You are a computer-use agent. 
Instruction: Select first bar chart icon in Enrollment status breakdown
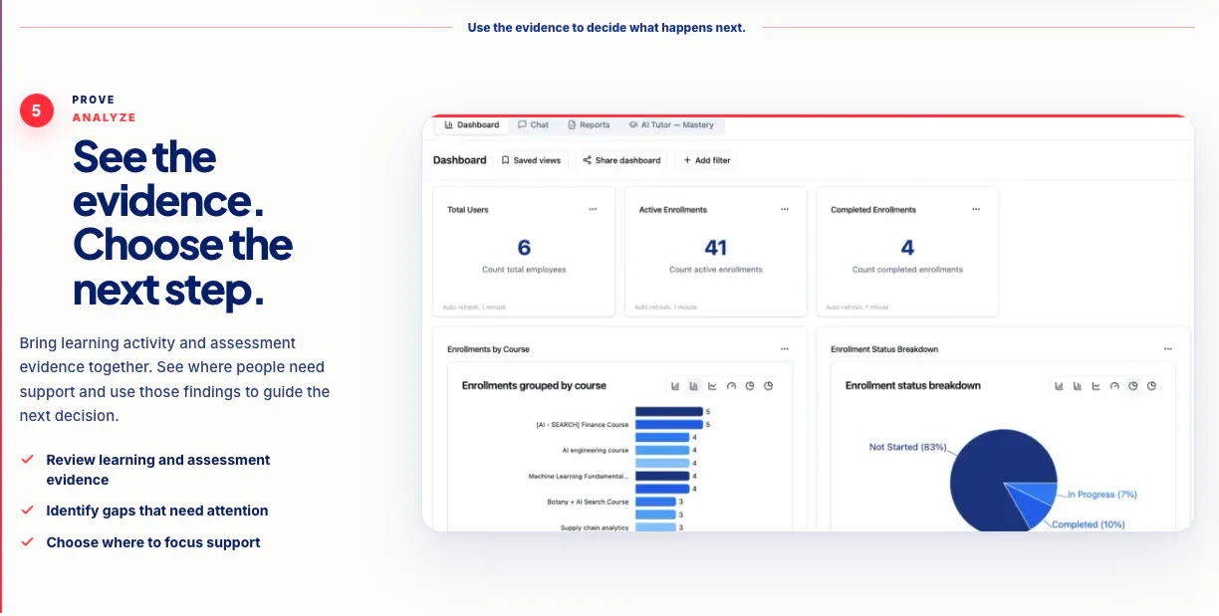(1059, 386)
